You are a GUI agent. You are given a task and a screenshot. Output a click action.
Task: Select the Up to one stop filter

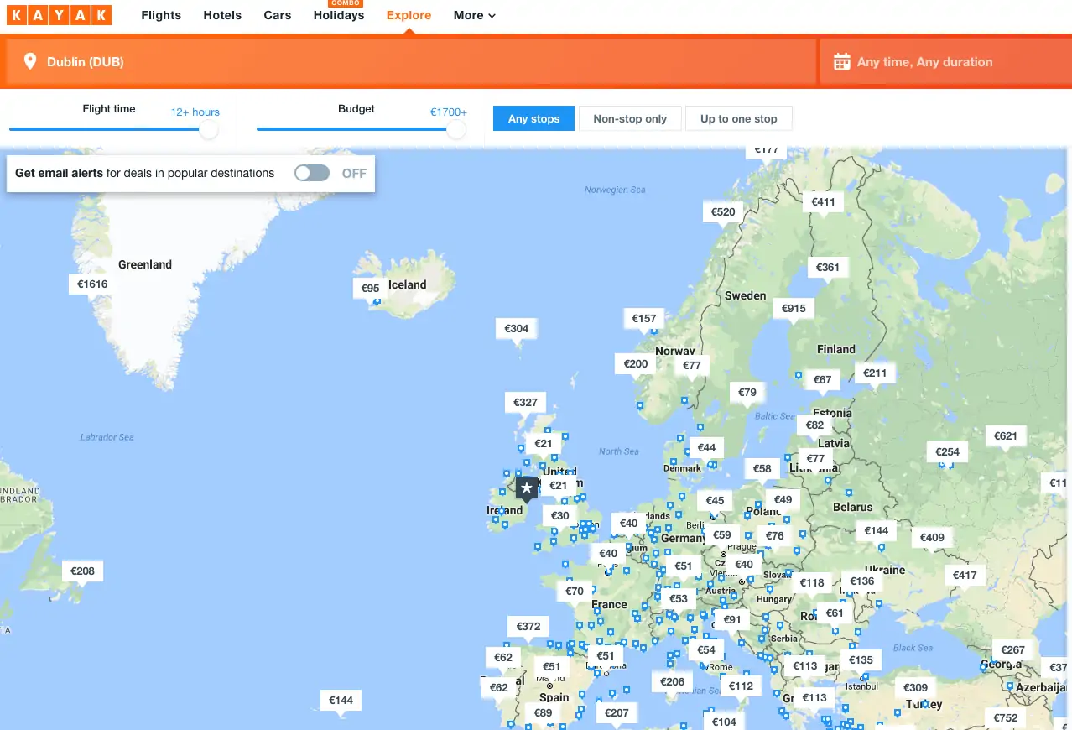[x=738, y=119]
